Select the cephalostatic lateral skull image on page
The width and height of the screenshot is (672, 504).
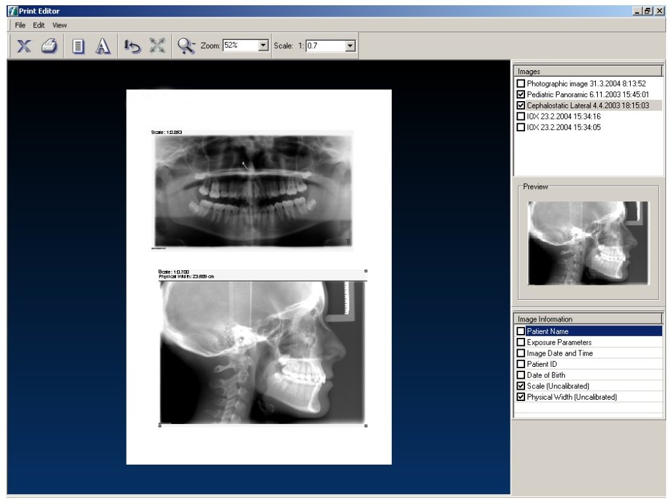pyautogui.click(x=262, y=351)
